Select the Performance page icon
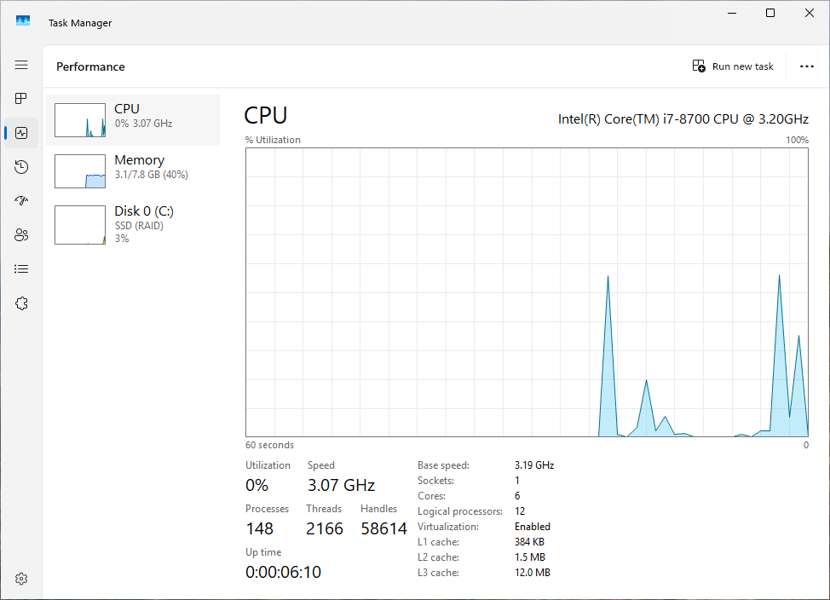The height and width of the screenshot is (600, 830). (21, 133)
